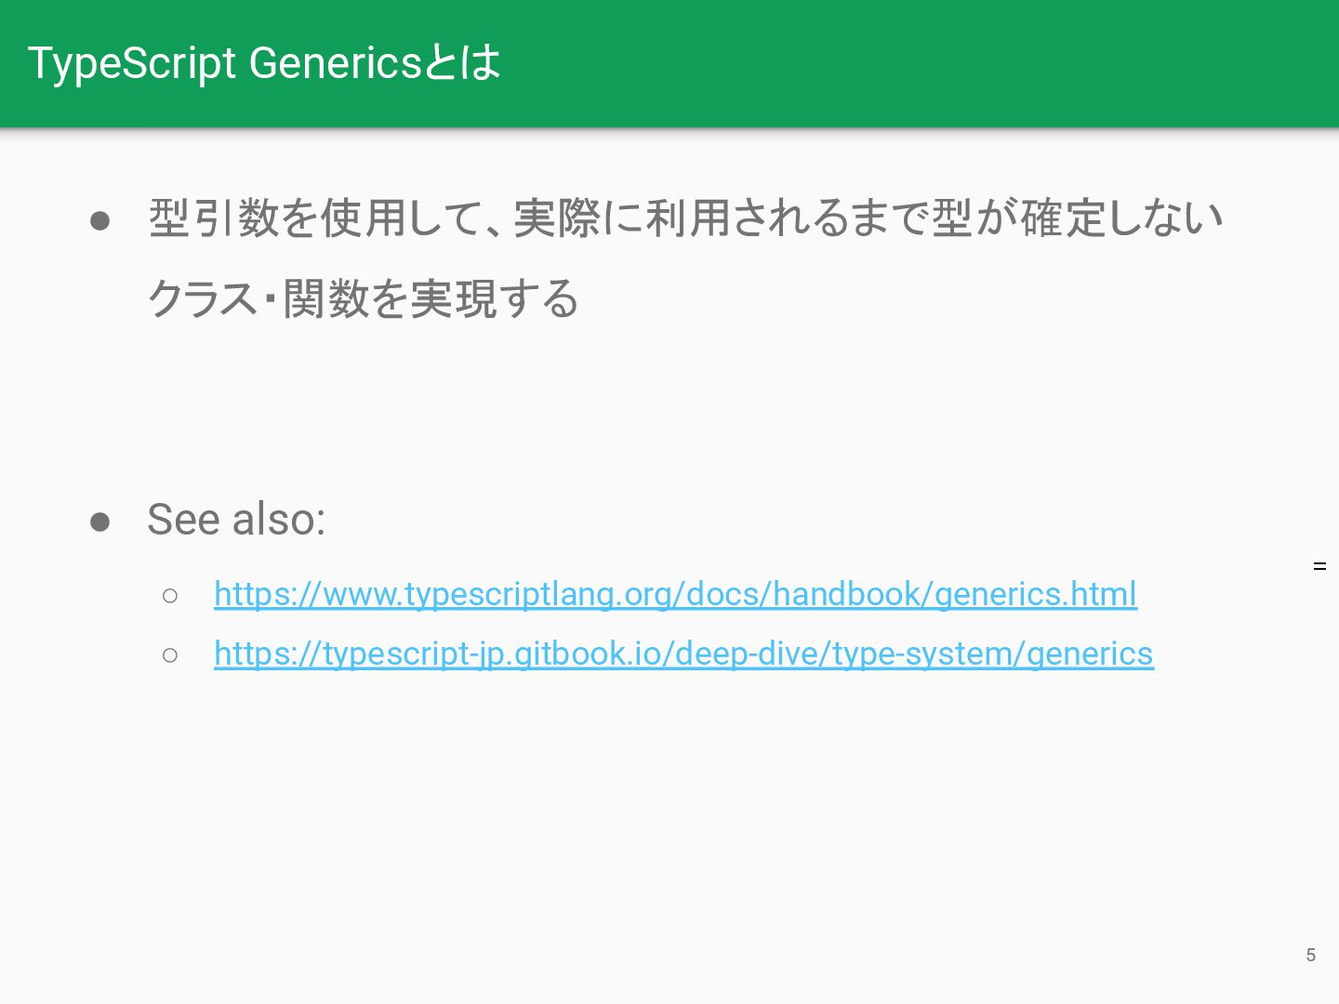Click "deep-dive" segment of gitbook link
1339x1004 pixels.
pos(749,654)
